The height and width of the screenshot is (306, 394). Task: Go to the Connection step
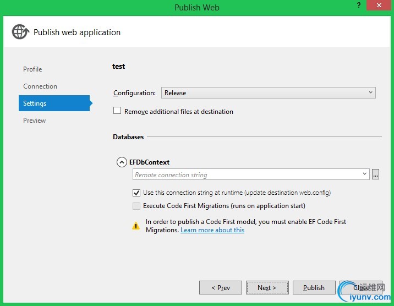[x=40, y=86]
